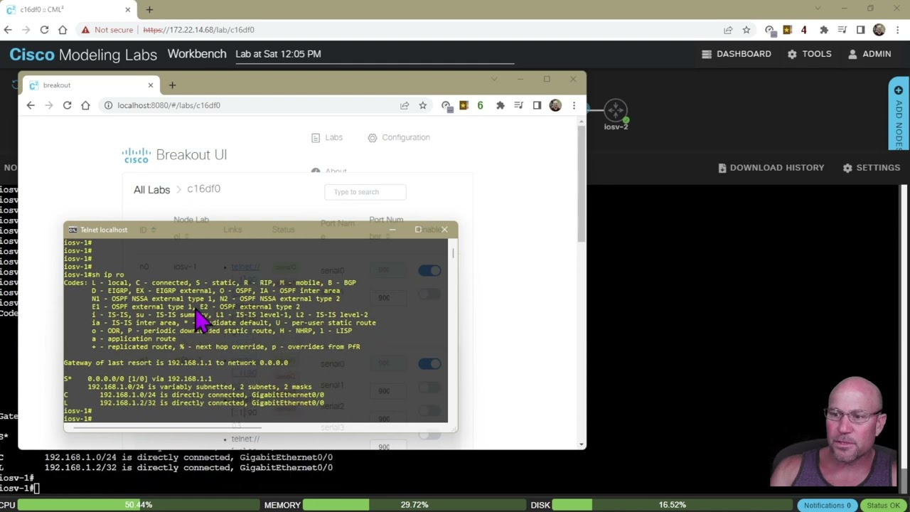
Task: Open a new tab in outer browser
Action: tap(149, 10)
